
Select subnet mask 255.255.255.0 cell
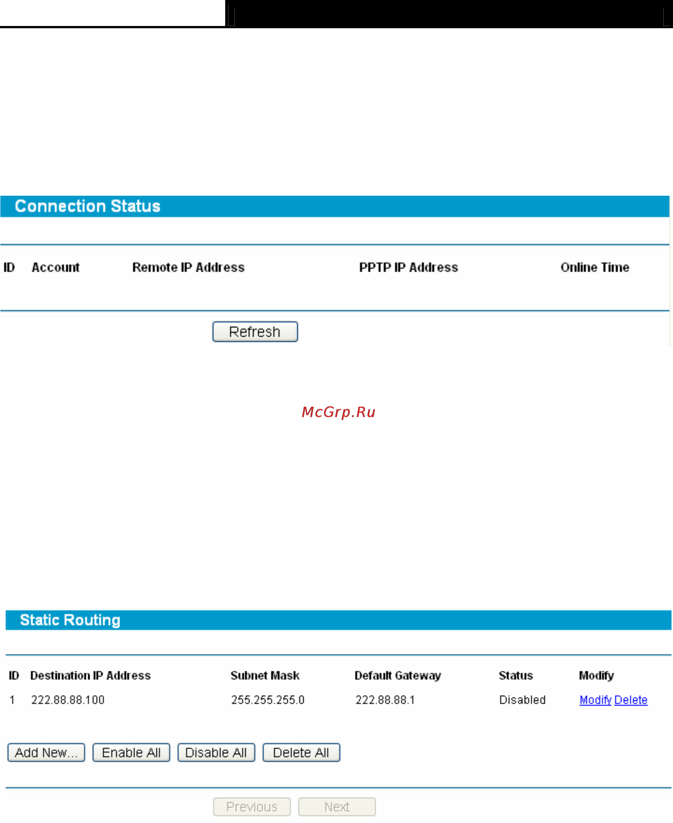[268, 700]
